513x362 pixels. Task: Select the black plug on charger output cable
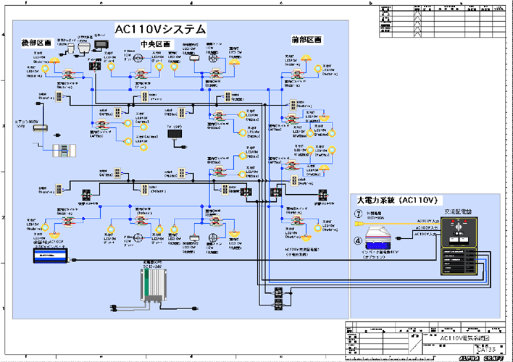195,308
